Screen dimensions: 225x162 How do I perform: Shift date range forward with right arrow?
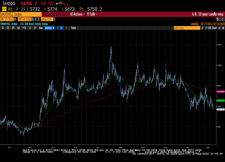pos(38,19)
